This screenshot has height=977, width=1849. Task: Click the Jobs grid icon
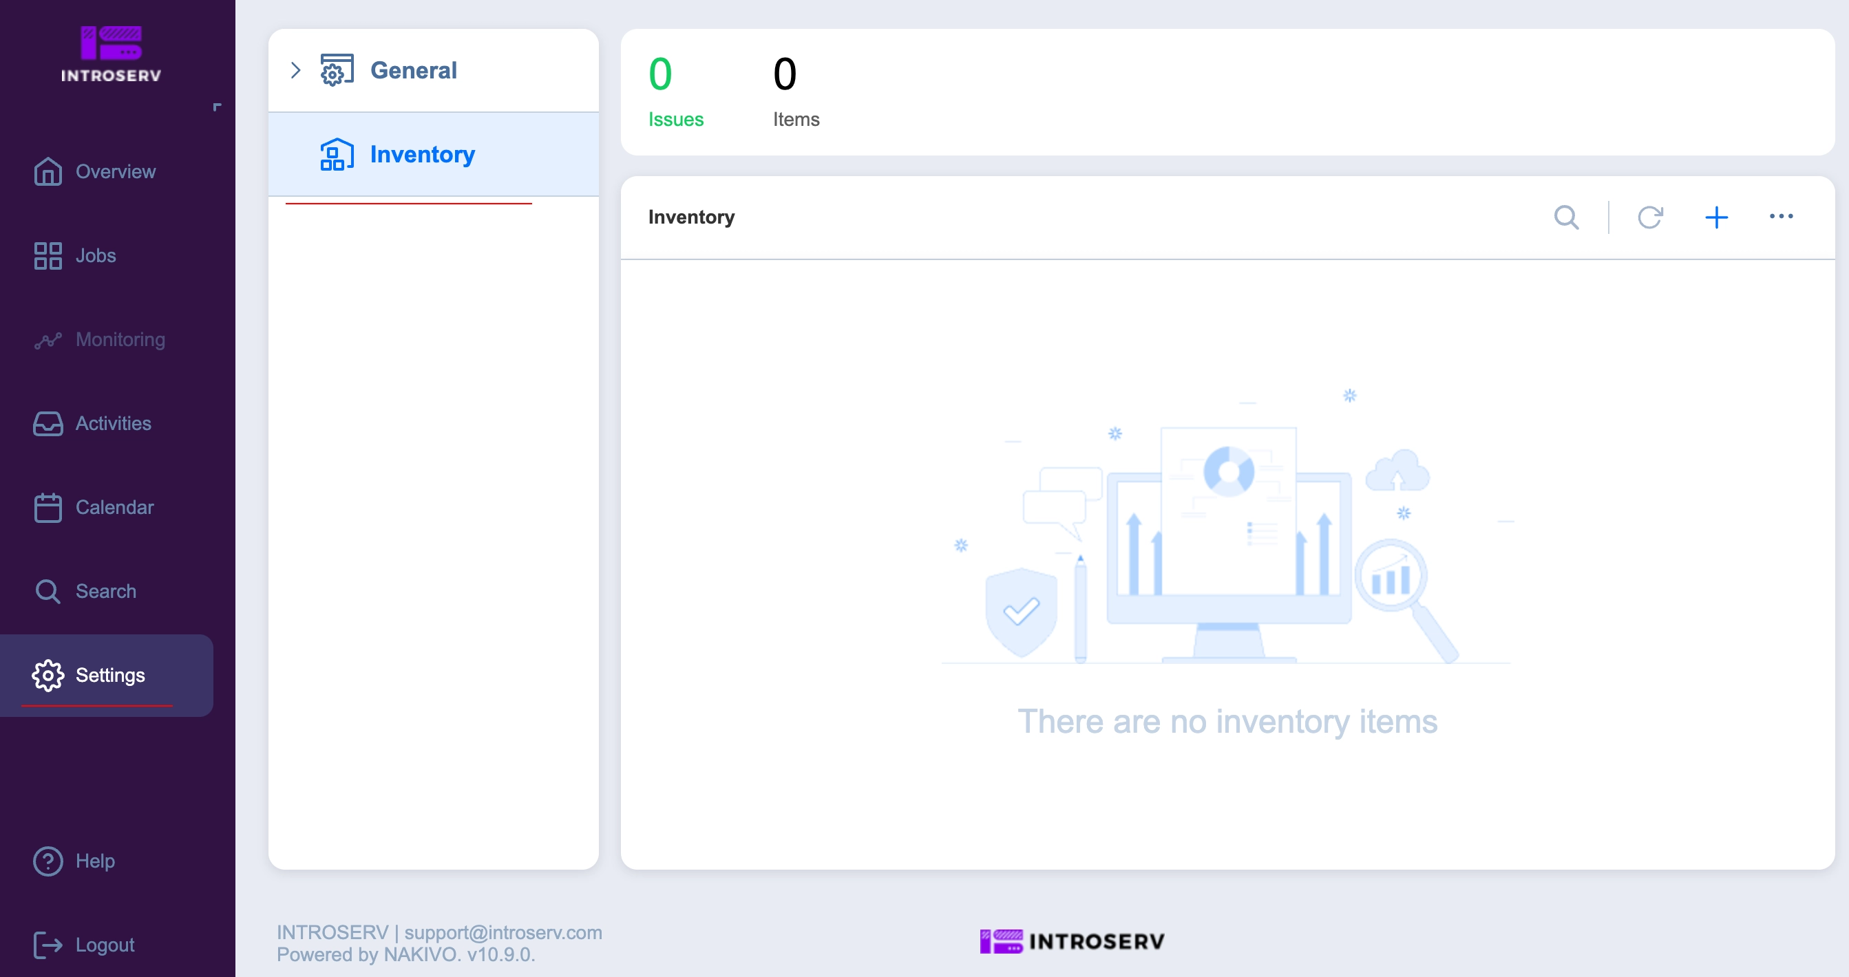click(48, 255)
